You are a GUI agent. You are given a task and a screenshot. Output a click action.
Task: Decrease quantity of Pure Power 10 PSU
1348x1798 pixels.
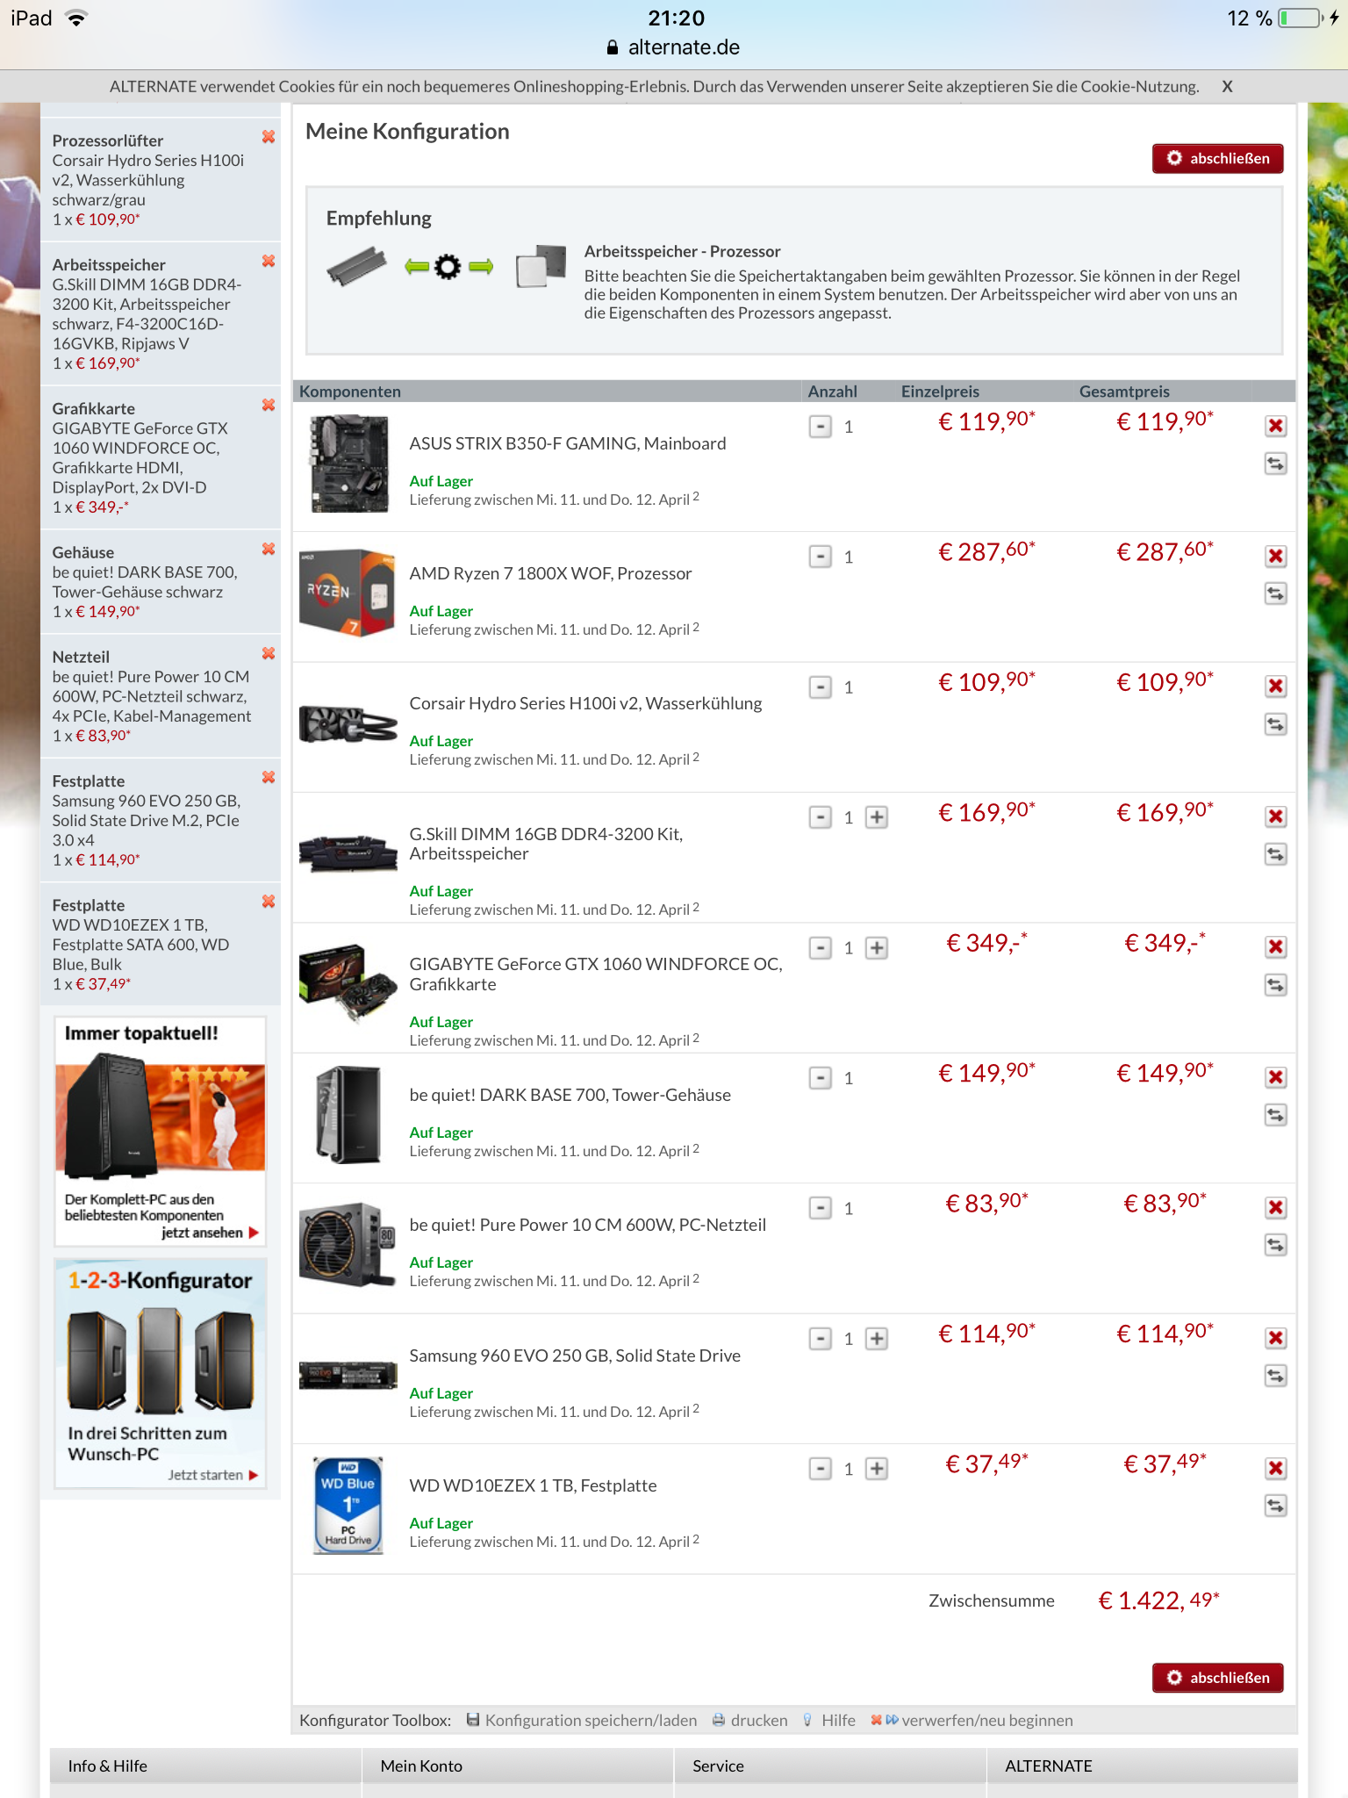point(820,1208)
